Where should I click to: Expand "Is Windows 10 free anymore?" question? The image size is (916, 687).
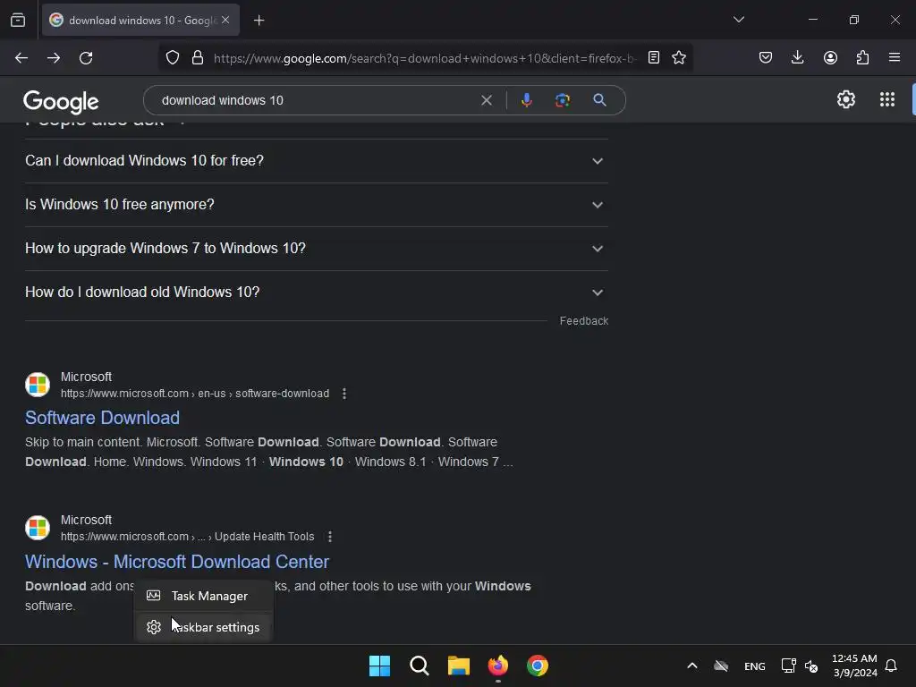pyautogui.click(x=316, y=205)
